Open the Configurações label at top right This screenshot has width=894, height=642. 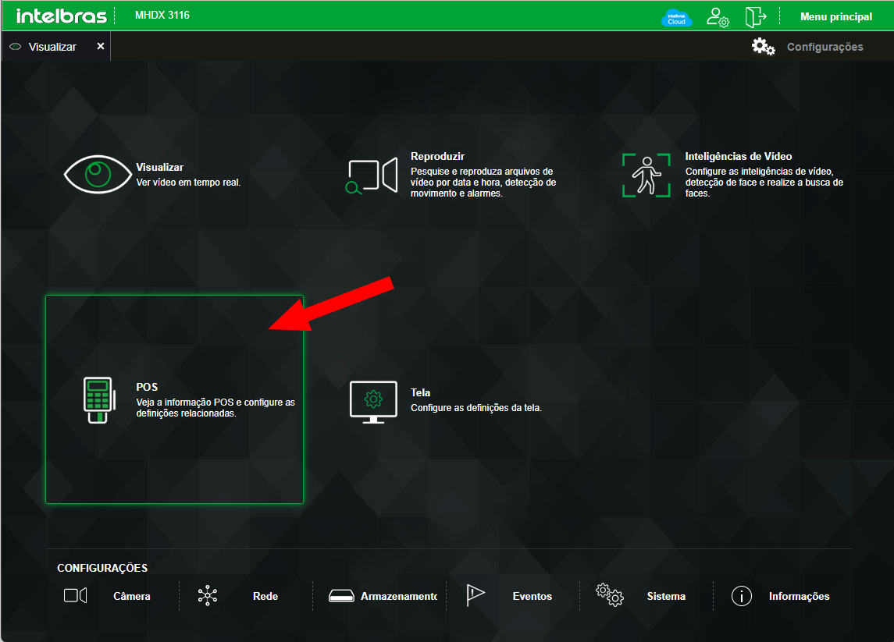825,47
